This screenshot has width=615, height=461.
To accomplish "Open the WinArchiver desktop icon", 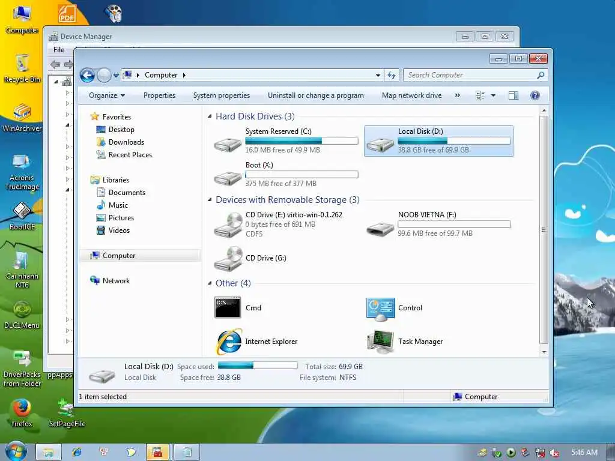I will tap(22, 118).
